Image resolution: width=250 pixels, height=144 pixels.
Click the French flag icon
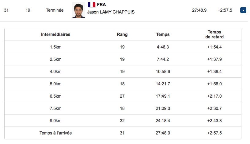click(x=92, y=5)
